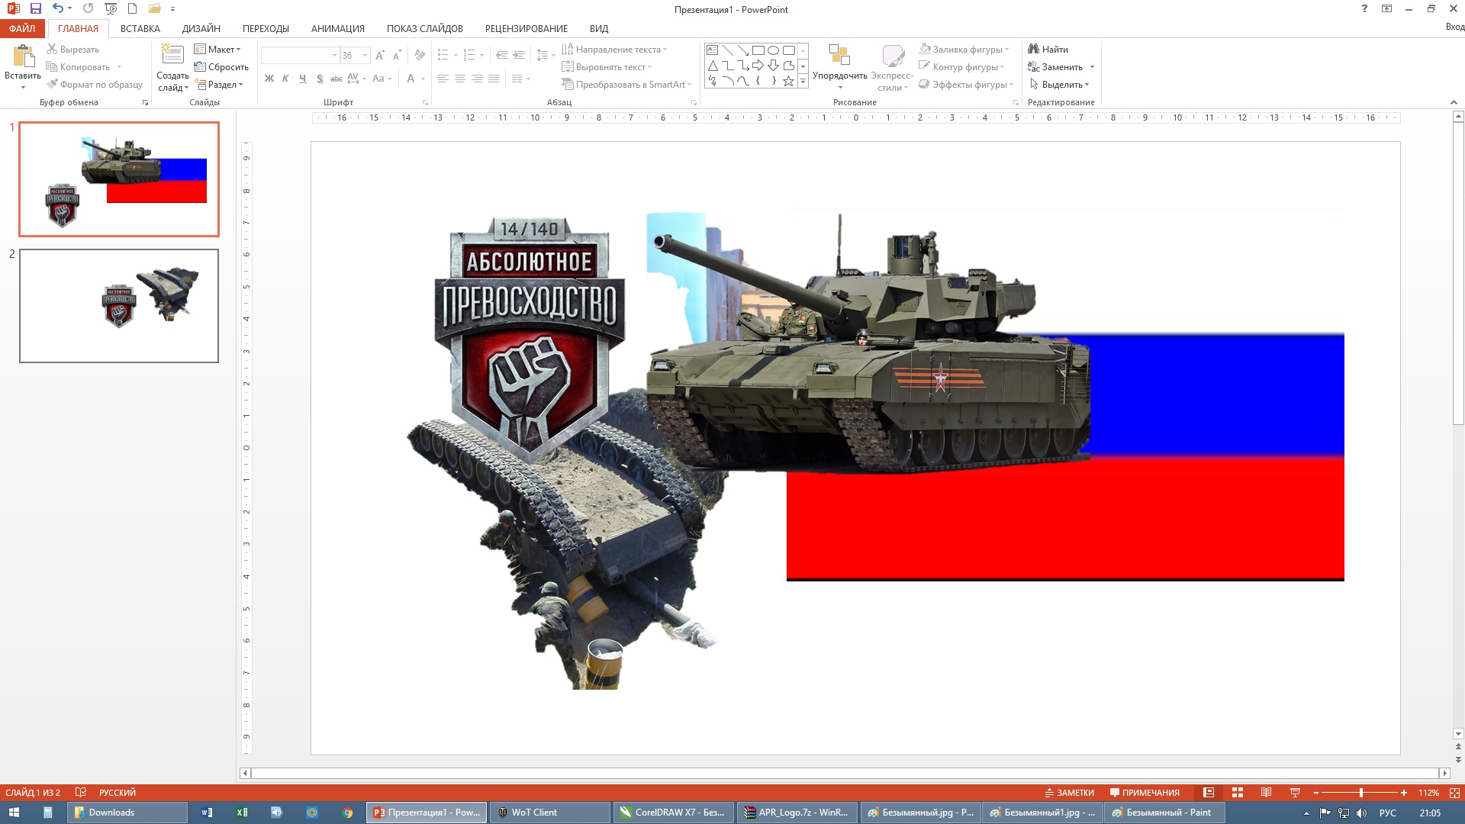
Task: Open the Раздел section dropdown
Action: 219,85
